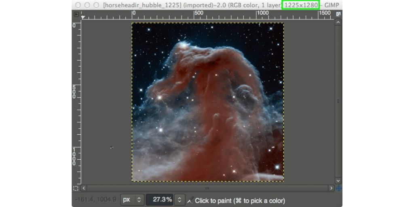Click the paintbrush icon in the status bar
The width and height of the screenshot is (414, 207).
click(190, 201)
